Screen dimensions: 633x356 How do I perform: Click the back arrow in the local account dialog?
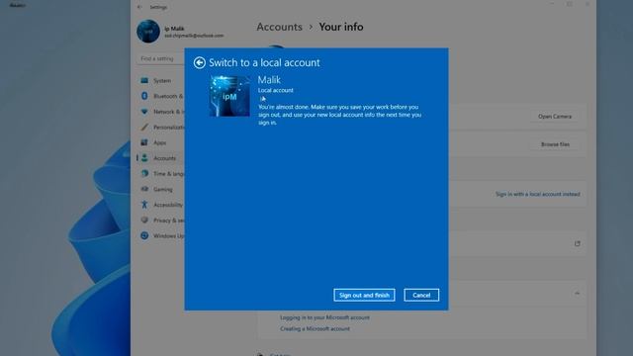(200, 62)
